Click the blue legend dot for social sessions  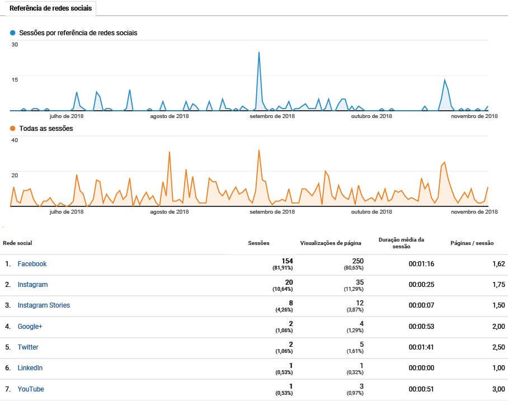13,33
